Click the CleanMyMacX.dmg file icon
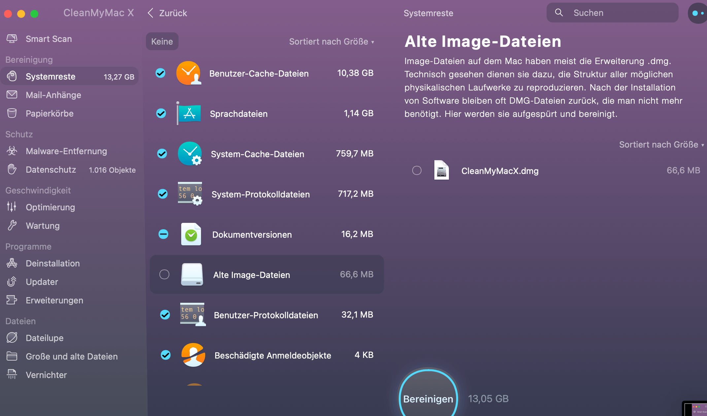Screen dimensions: 707x416 442,170
